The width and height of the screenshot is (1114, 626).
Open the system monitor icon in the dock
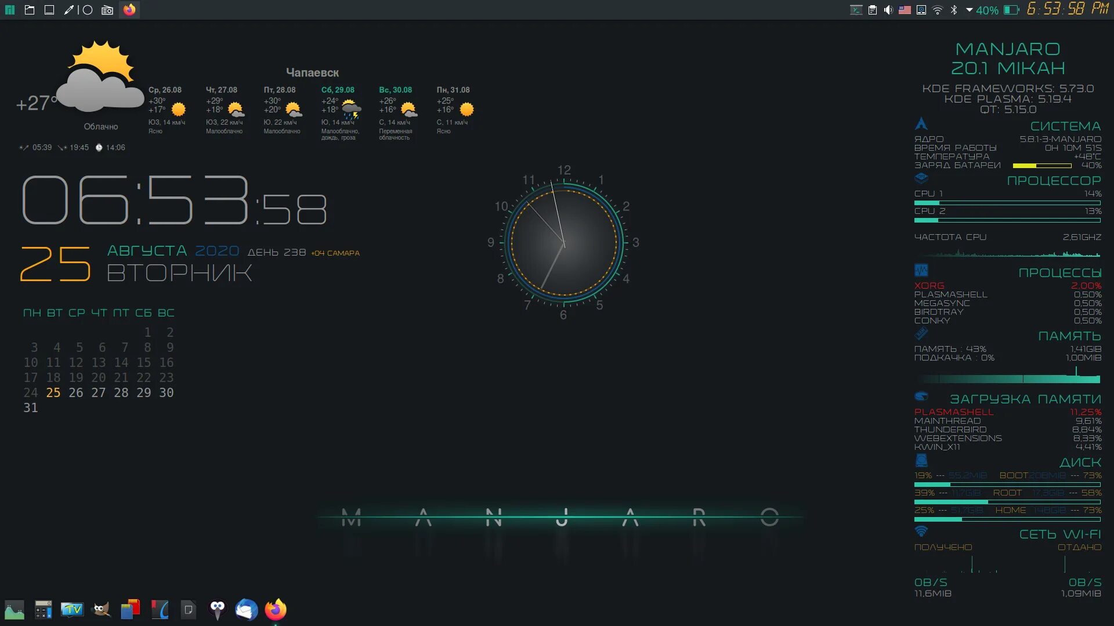pyautogui.click(x=15, y=609)
